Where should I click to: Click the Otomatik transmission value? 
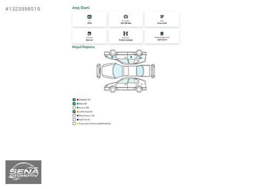click(x=162, y=23)
